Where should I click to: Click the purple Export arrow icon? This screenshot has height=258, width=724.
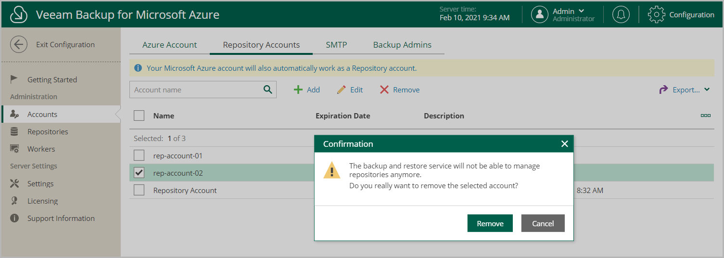click(664, 90)
